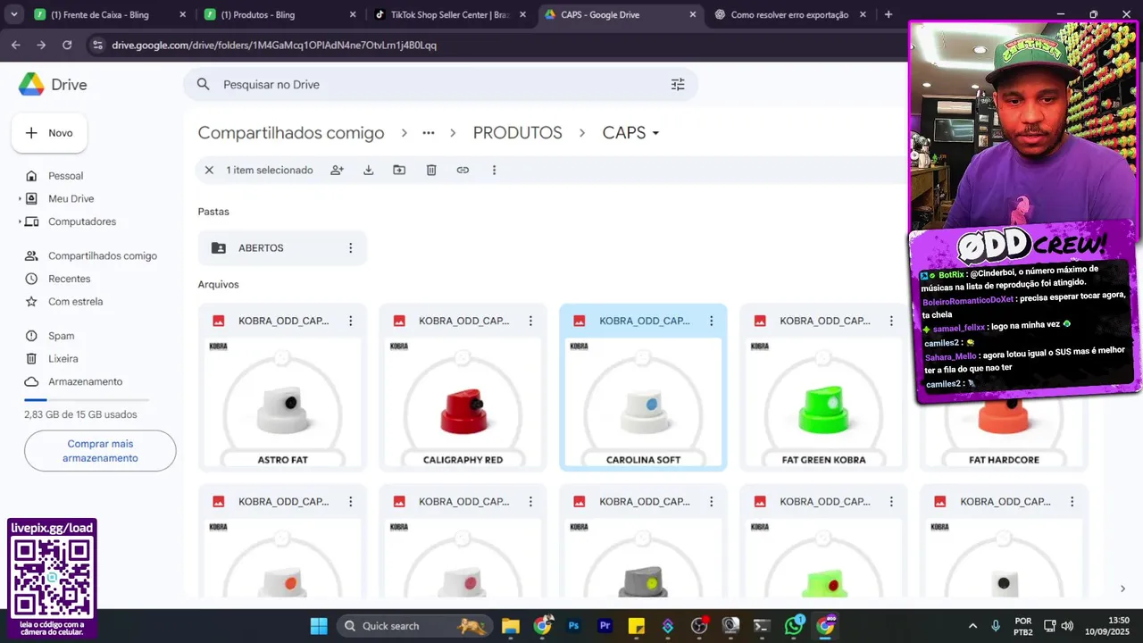Open WhatsApp from the taskbar

point(794,626)
